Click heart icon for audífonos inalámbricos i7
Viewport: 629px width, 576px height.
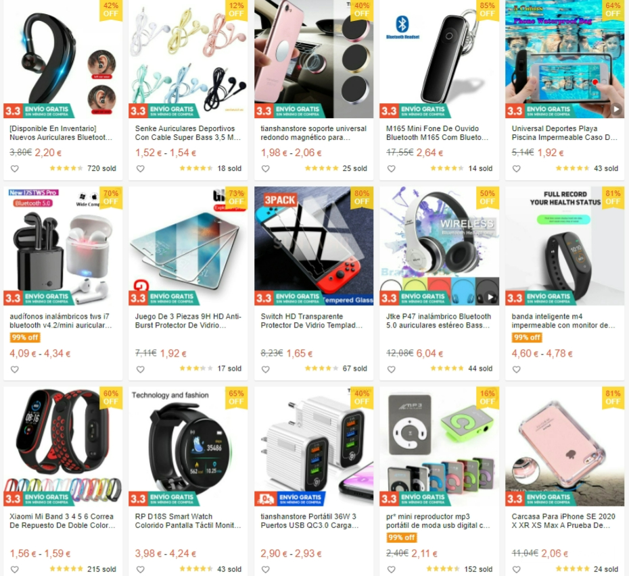tap(14, 369)
